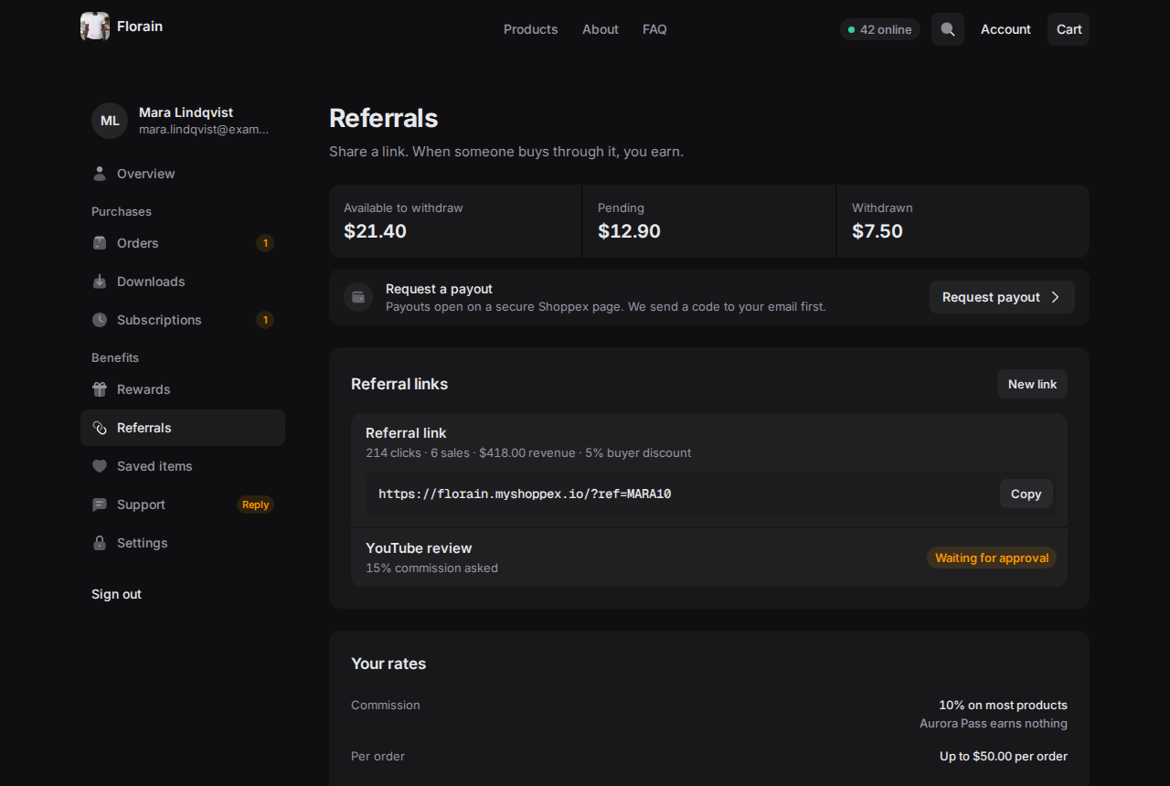
Task: Copy the MARA10 referral link
Action: pyautogui.click(x=1026, y=494)
